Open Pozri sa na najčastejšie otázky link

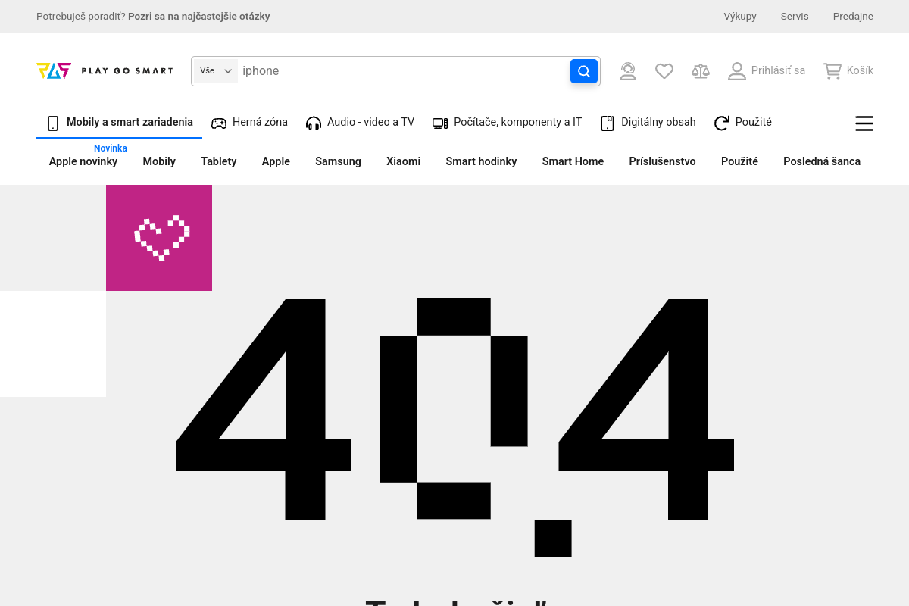coord(199,17)
